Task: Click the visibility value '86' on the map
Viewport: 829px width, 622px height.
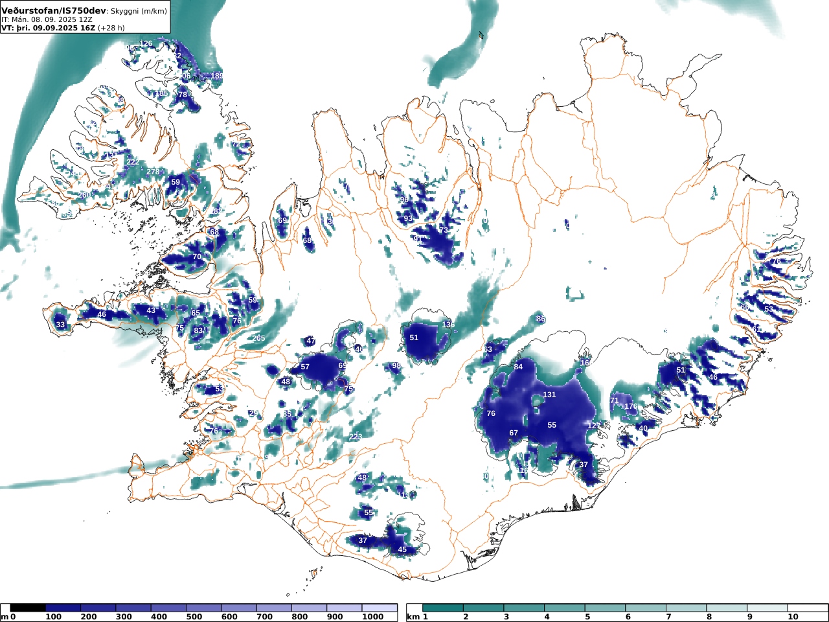Action: click(x=541, y=319)
